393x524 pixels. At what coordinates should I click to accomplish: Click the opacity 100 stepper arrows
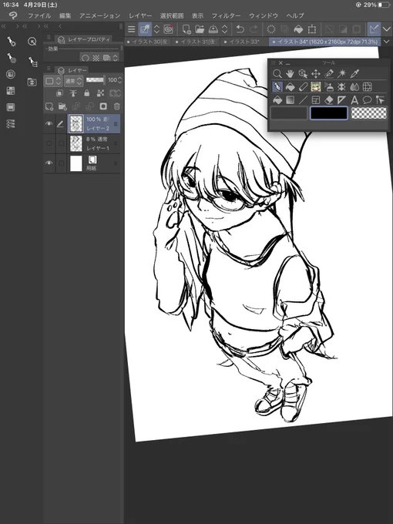tap(120, 80)
